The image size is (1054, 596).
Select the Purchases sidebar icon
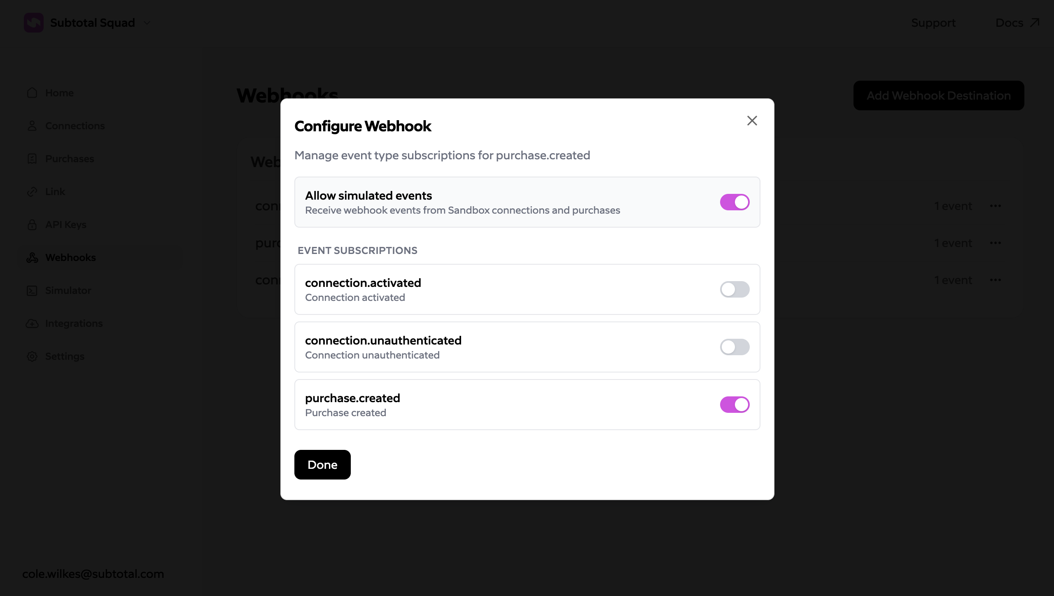33,158
